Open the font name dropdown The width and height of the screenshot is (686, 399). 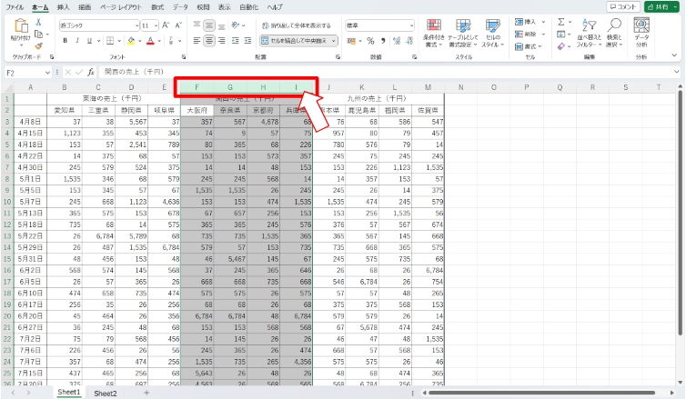136,26
